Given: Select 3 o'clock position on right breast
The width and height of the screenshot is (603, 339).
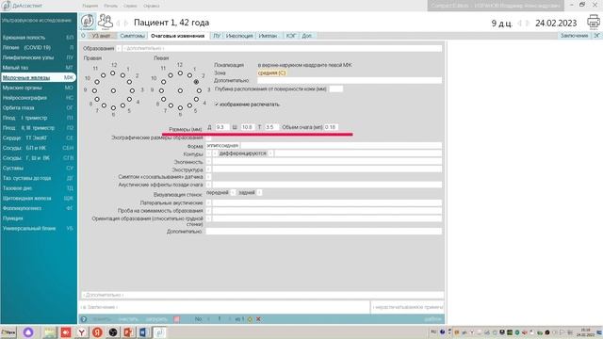Looking at the screenshot, I should coord(132,90).
